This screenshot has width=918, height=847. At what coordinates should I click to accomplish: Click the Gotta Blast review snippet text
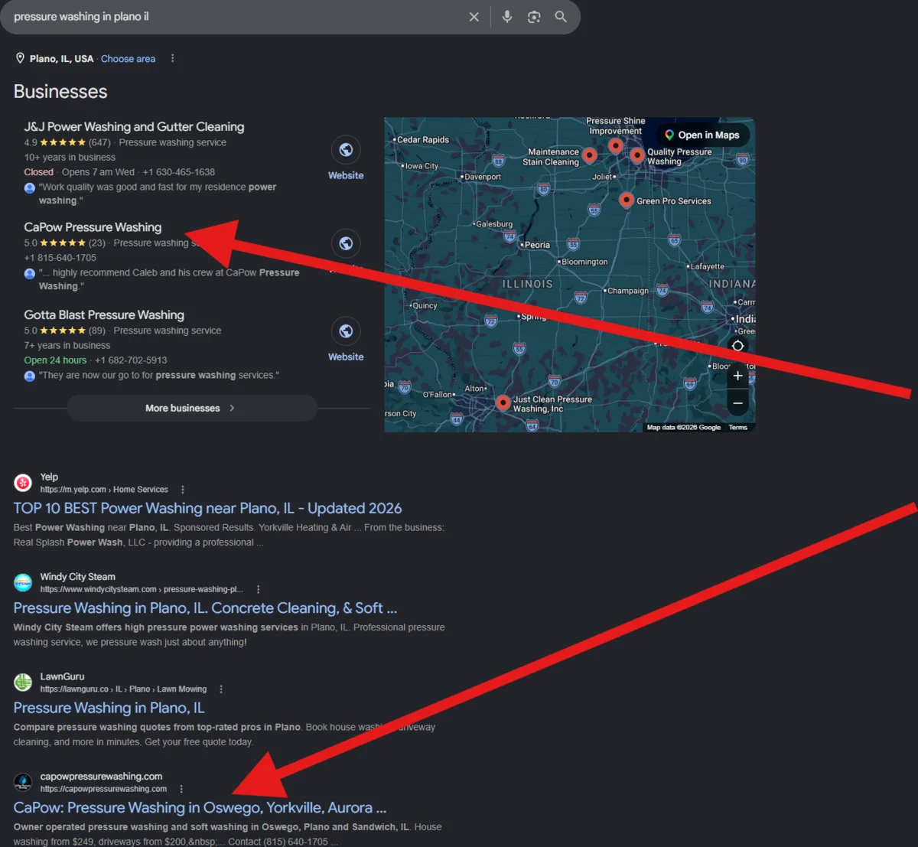coord(159,376)
